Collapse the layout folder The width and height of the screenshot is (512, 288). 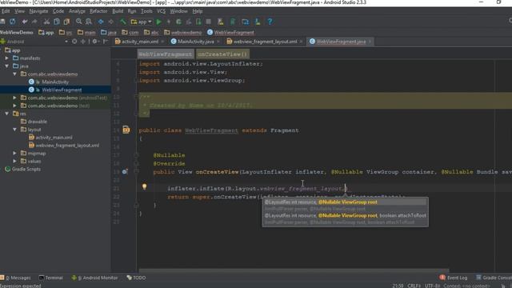tap(14, 130)
